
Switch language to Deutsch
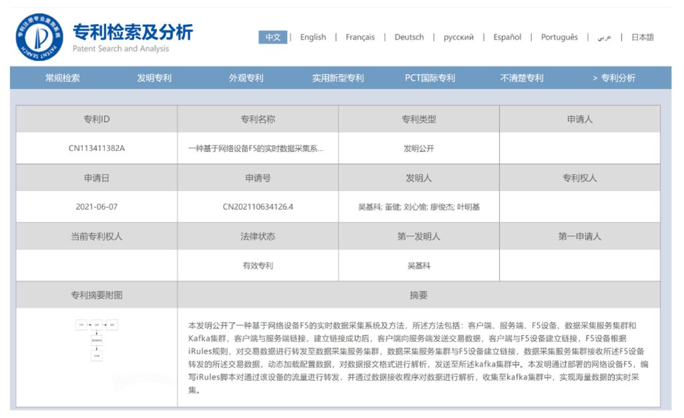409,37
